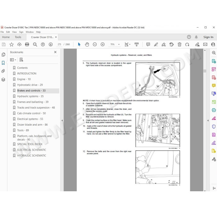Collapse the left navigation pane arrow

[62, 121]
